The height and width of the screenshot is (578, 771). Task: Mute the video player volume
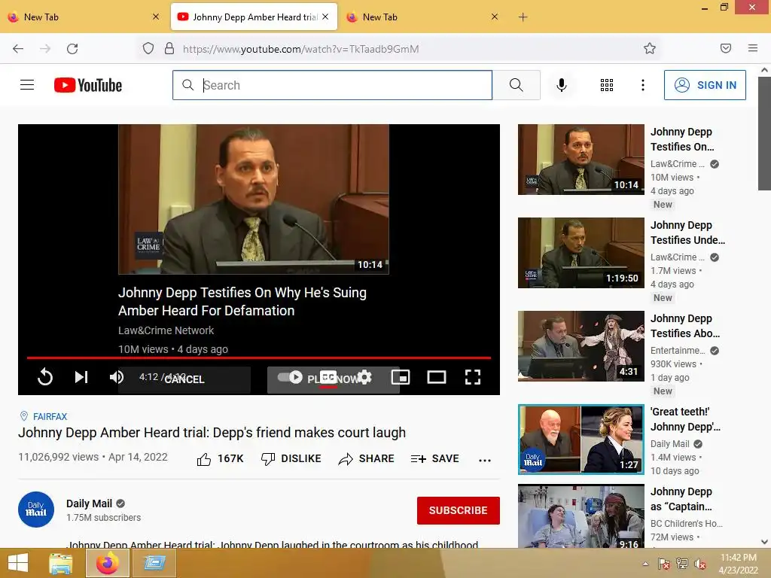click(116, 377)
